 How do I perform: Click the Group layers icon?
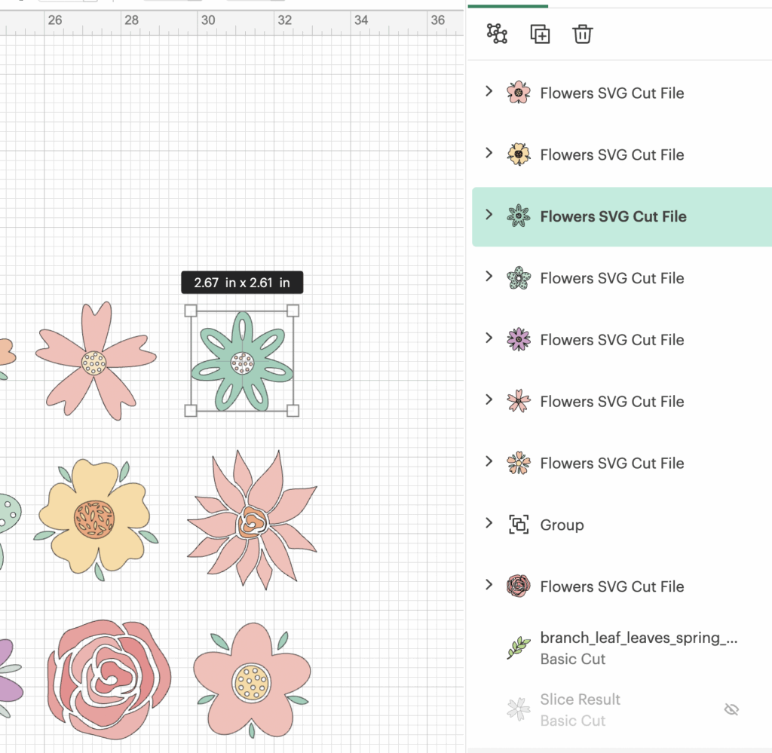pos(497,34)
